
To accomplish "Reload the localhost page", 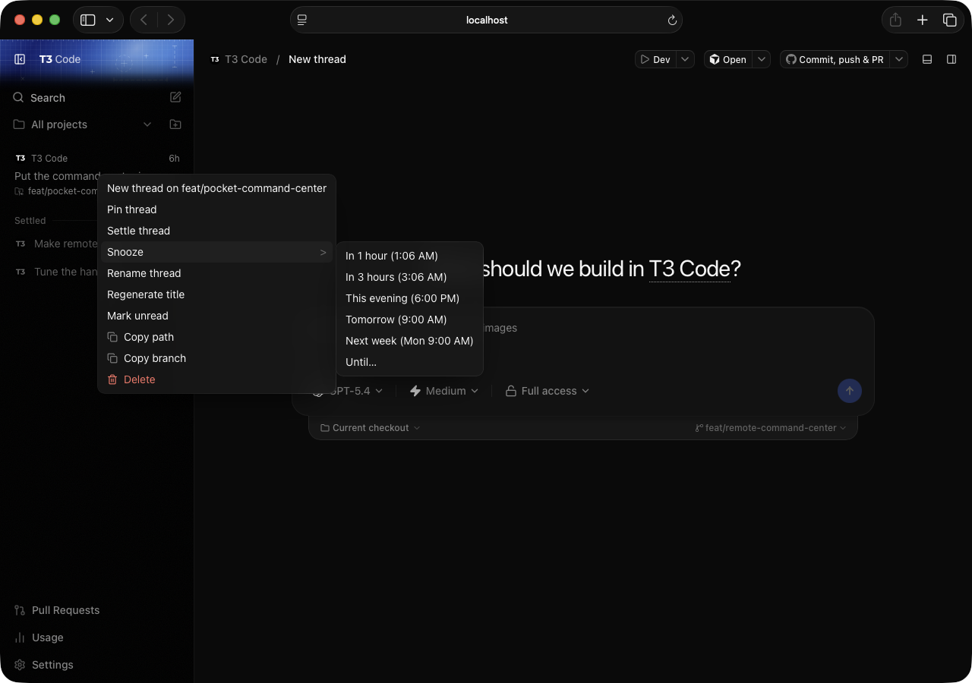I will coord(672,20).
